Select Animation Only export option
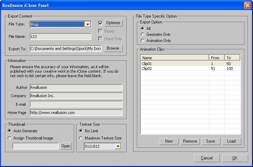This screenshot has width=253, height=167. (143, 41)
